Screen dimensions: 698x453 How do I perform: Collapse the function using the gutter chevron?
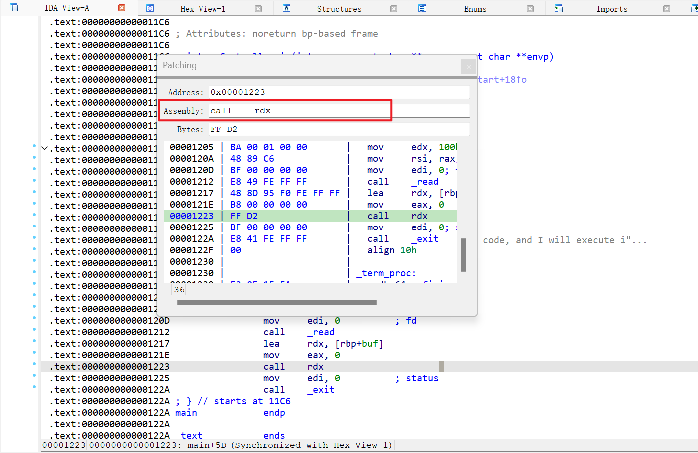(x=45, y=148)
